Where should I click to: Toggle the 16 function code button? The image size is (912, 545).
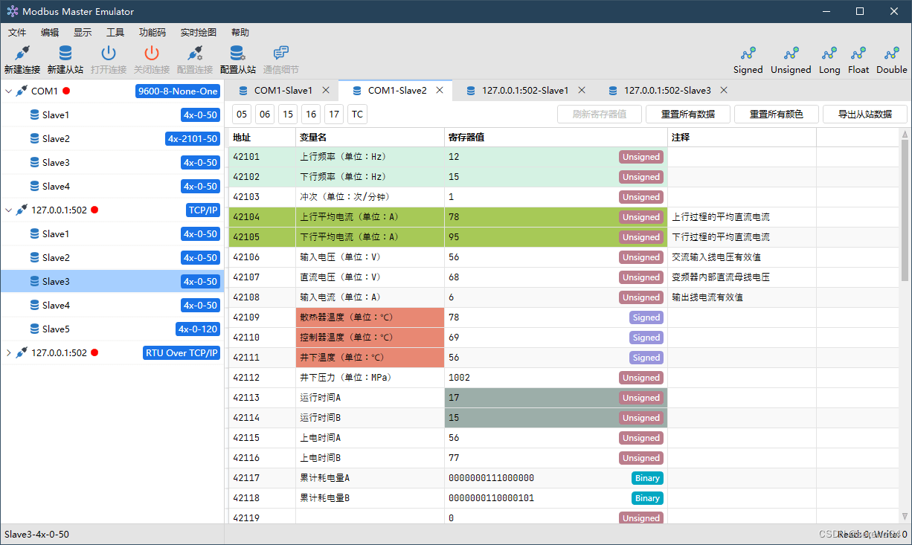click(309, 114)
